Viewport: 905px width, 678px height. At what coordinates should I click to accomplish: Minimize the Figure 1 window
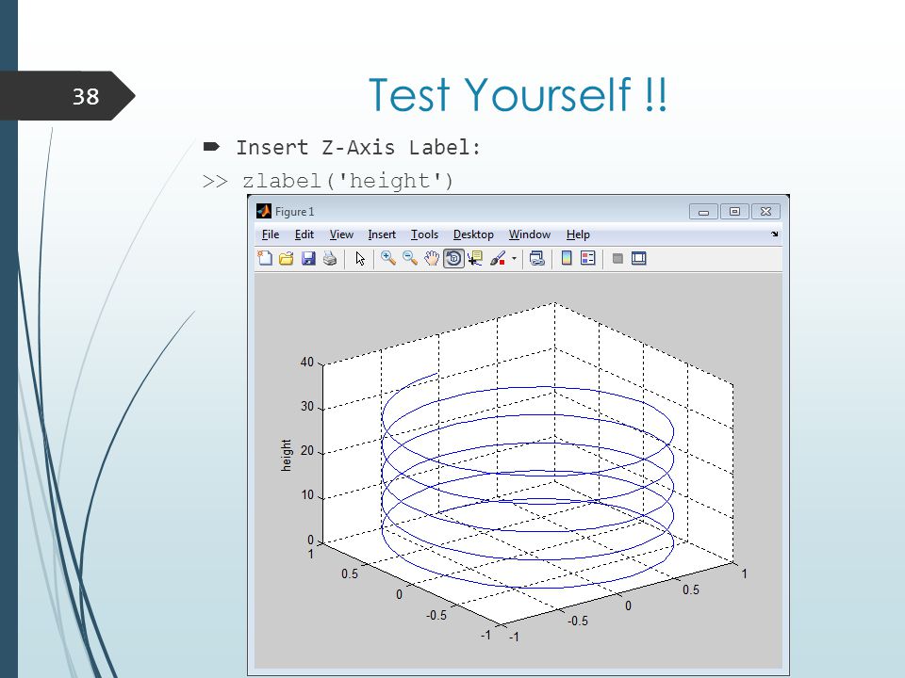[x=703, y=212]
